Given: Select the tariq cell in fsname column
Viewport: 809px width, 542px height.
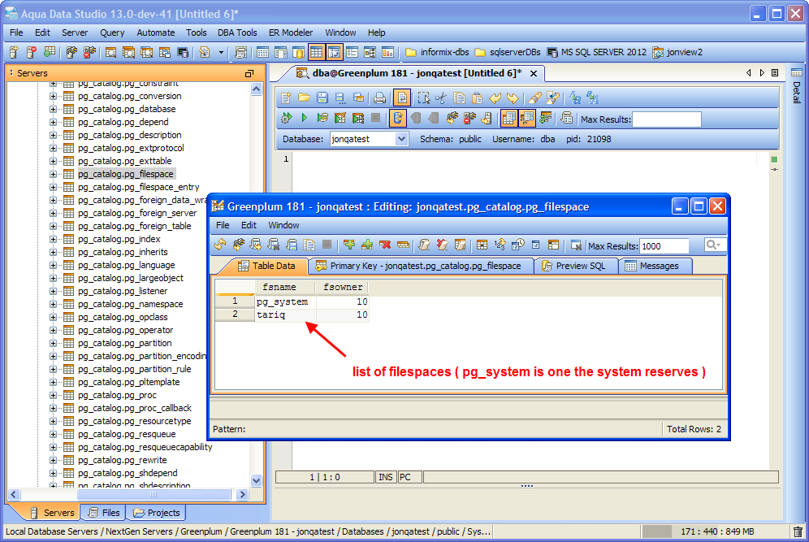Looking at the screenshot, I should click(285, 314).
